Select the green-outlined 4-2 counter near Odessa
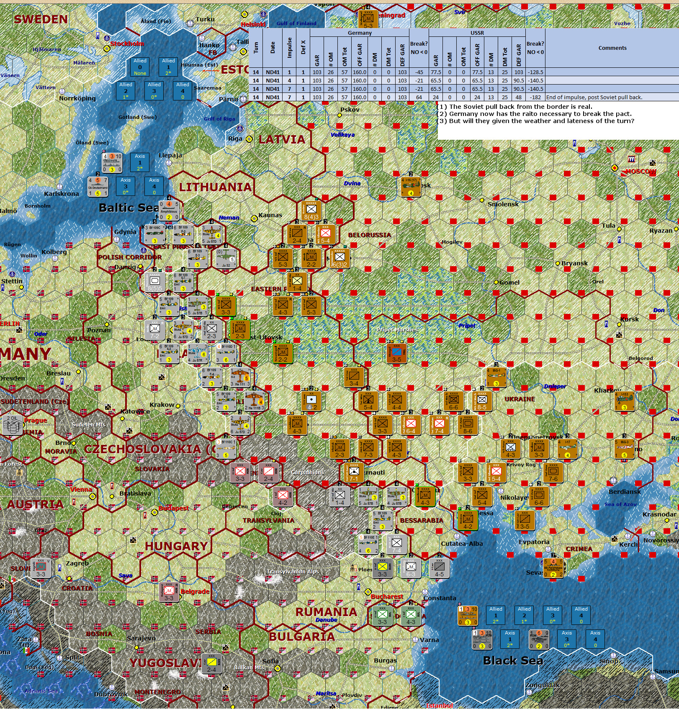 coord(468,521)
